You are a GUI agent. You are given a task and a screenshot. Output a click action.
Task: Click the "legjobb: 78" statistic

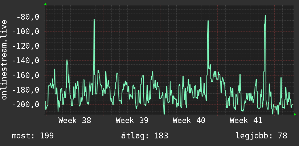[x=261, y=136]
